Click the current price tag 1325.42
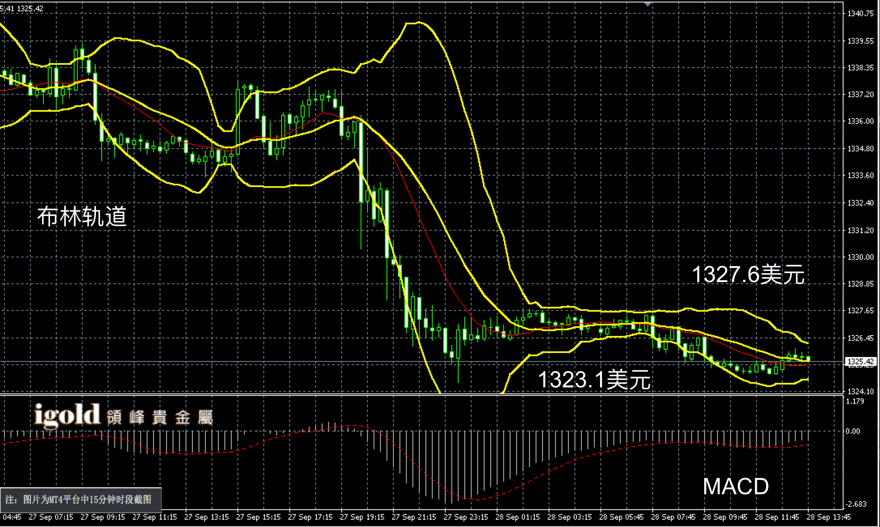The width and height of the screenshot is (880, 527). coord(861,361)
